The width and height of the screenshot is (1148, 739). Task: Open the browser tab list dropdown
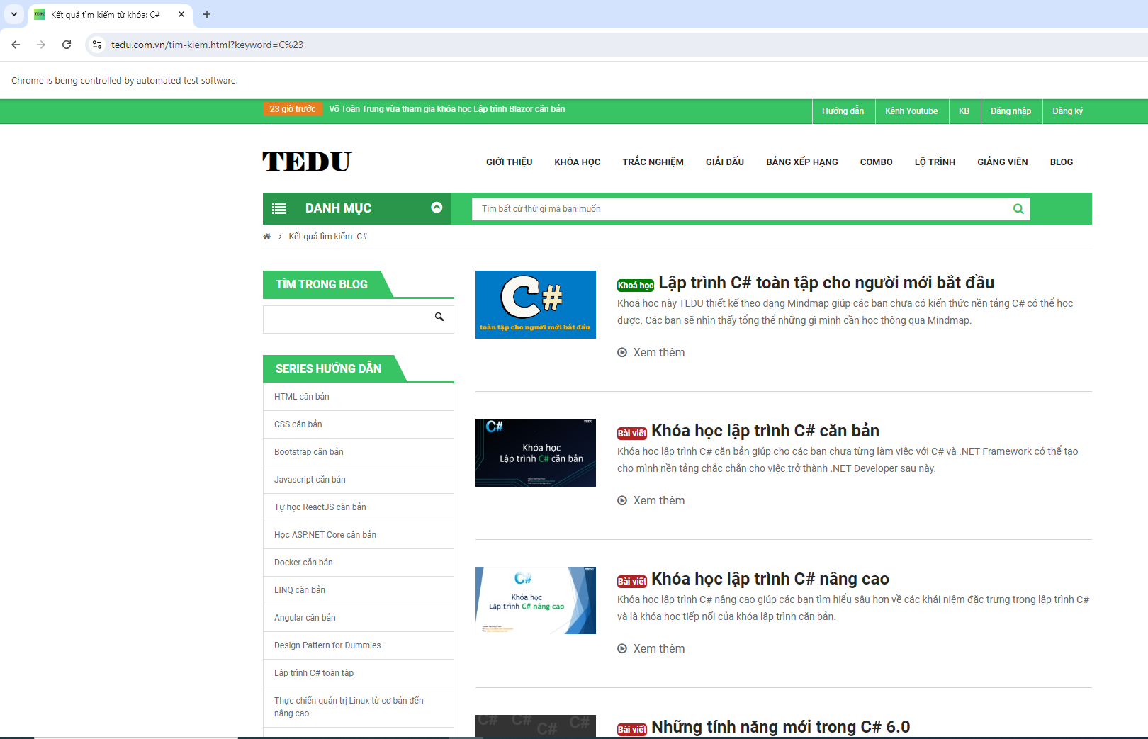click(x=14, y=14)
